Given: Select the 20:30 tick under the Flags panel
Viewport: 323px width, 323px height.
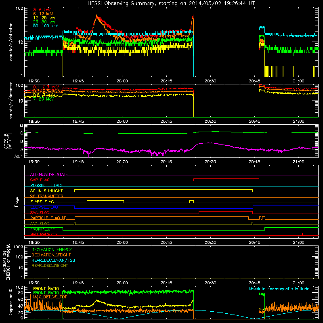Looking at the screenshot, I should click(210, 243).
